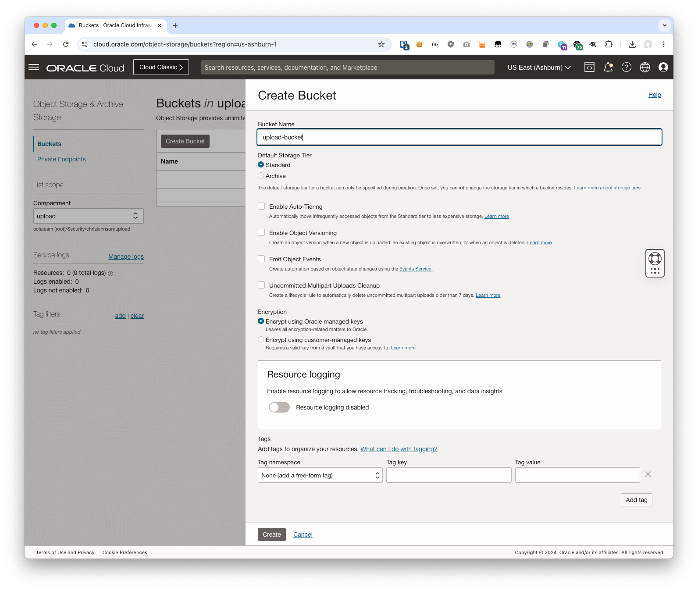Click the info icon next to total logs
698x591 pixels.
click(x=110, y=273)
